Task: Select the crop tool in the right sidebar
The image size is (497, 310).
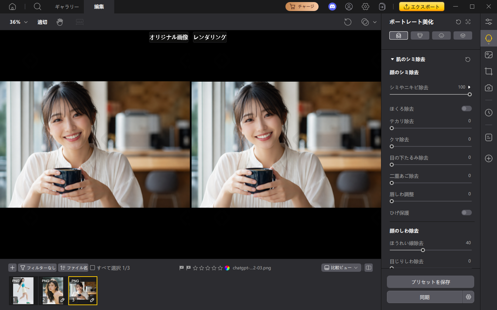Action: pos(489,71)
